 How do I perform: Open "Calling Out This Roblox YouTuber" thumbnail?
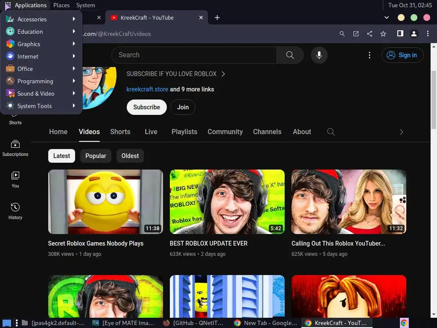click(x=349, y=202)
